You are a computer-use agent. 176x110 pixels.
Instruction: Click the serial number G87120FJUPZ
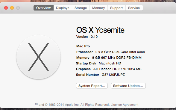(x=113, y=75)
